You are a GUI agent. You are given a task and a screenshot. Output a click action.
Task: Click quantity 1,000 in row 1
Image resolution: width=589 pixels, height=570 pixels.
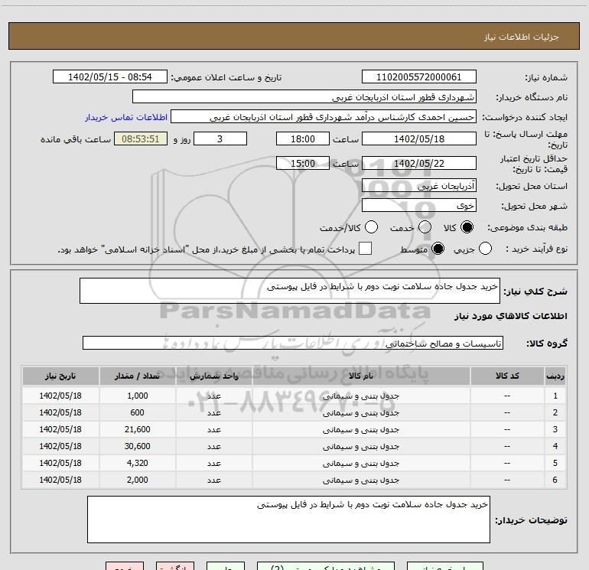click(x=138, y=396)
